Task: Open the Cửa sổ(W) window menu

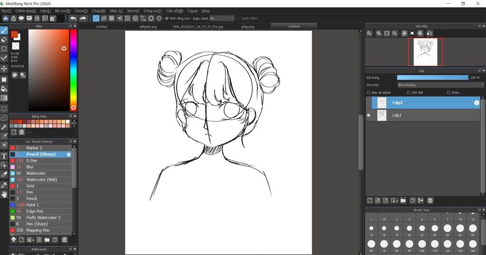Action: tap(175, 11)
